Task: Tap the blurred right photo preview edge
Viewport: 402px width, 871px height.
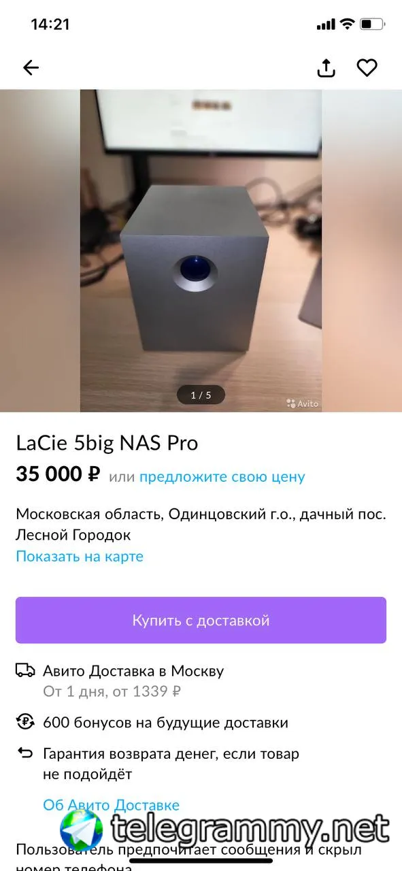Action: point(362,250)
